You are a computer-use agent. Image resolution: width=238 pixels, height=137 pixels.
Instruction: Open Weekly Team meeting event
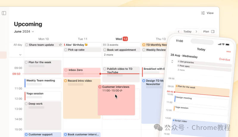[x=43, y=83]
